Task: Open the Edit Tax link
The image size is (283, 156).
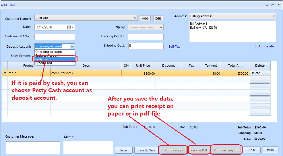Action: [174, 47]
